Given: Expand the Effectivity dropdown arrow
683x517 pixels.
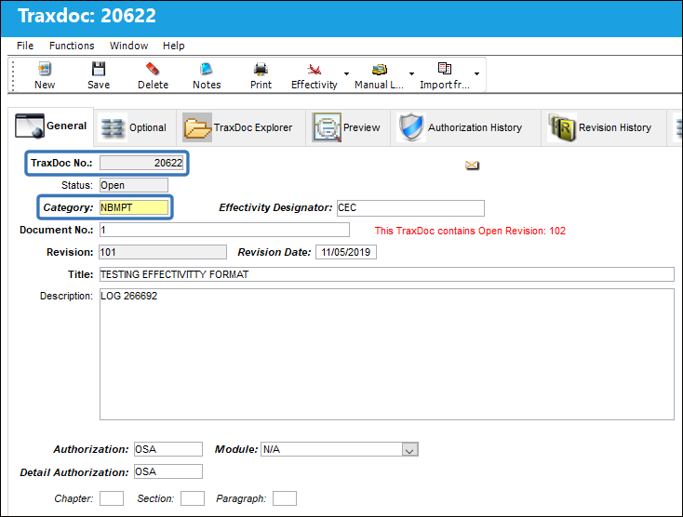Looking at the screenshot, I should pos(347,74).
